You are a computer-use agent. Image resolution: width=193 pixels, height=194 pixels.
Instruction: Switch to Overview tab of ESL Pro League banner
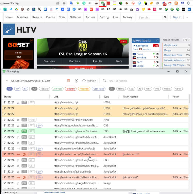(x=49, y=61)
